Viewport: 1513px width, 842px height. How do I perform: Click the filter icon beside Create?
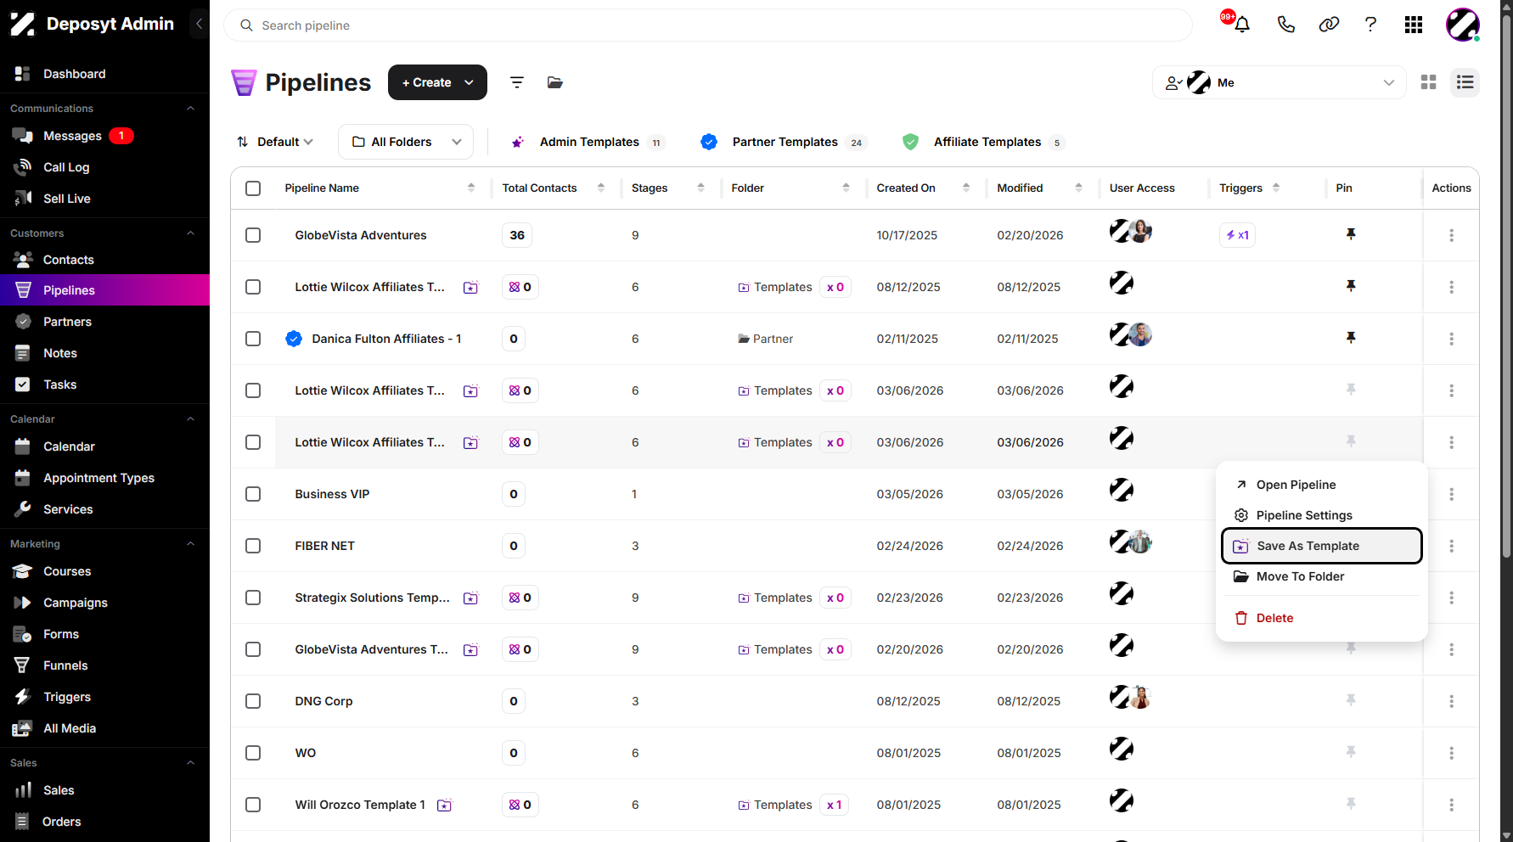516,82
